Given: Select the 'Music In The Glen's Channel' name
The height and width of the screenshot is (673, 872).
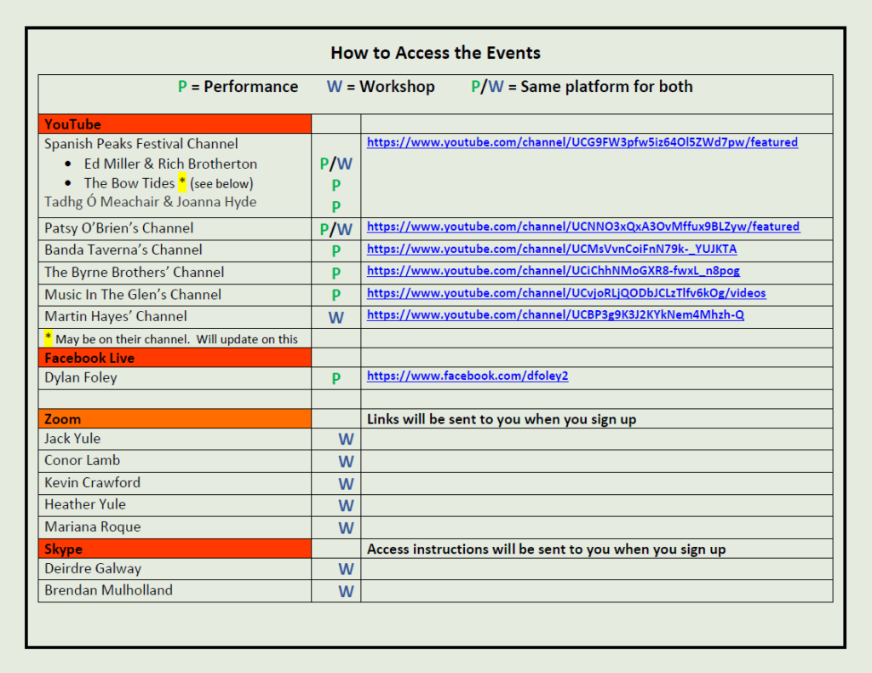Looking at the screenshot, I should point(133,294).
